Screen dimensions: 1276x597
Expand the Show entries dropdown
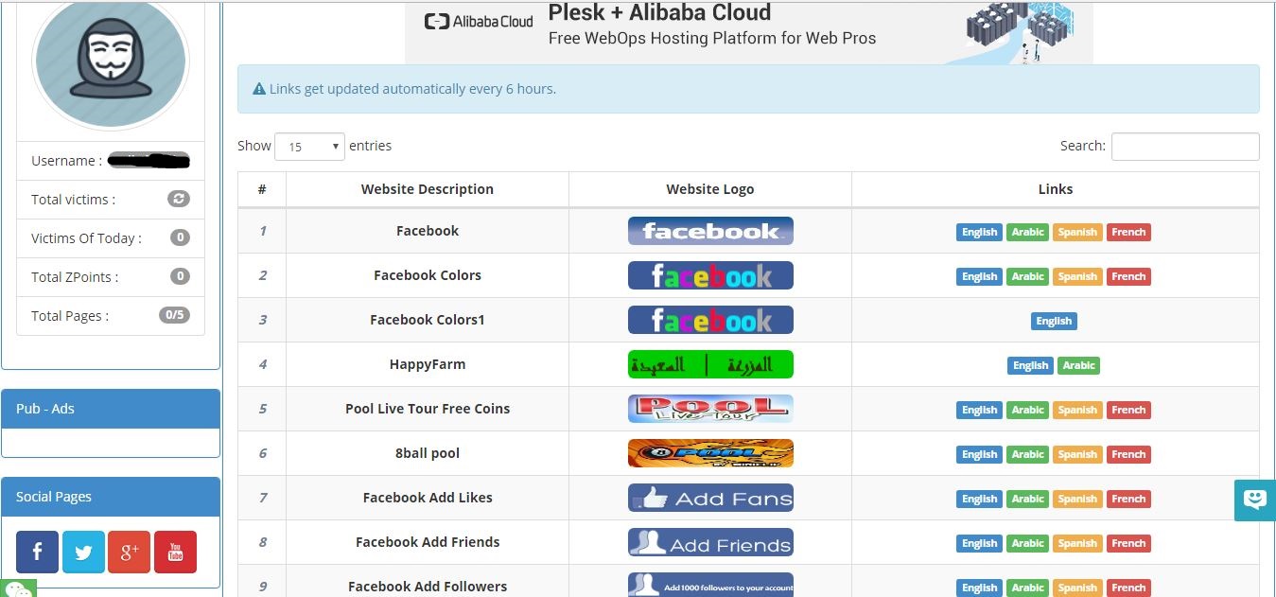click(309, 147)
